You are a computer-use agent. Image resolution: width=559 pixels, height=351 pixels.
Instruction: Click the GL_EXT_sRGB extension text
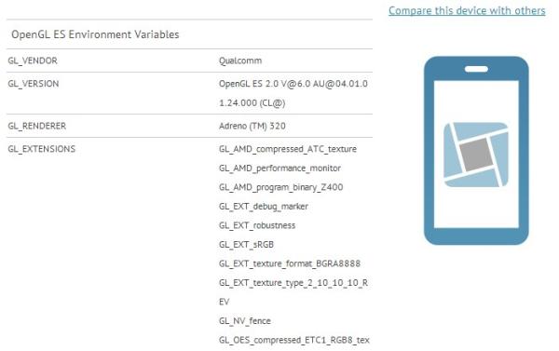[246, 245]
